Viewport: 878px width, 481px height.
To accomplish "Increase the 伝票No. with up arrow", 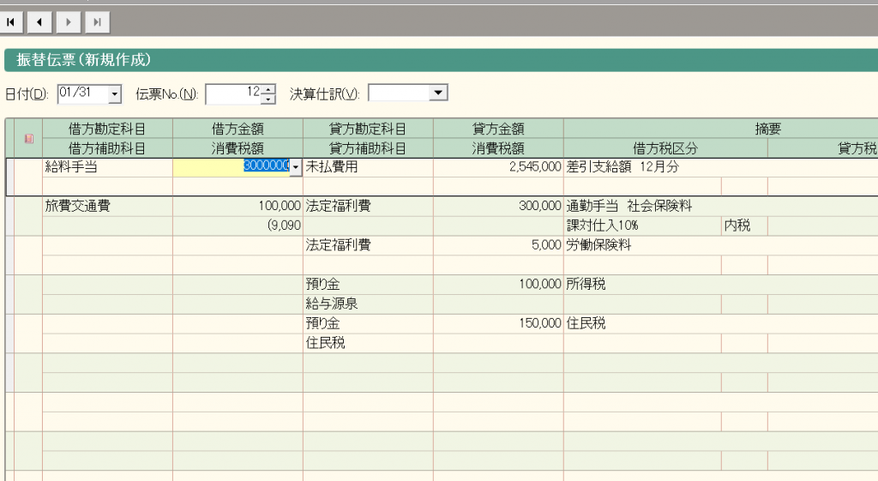I will pos(269,88).
